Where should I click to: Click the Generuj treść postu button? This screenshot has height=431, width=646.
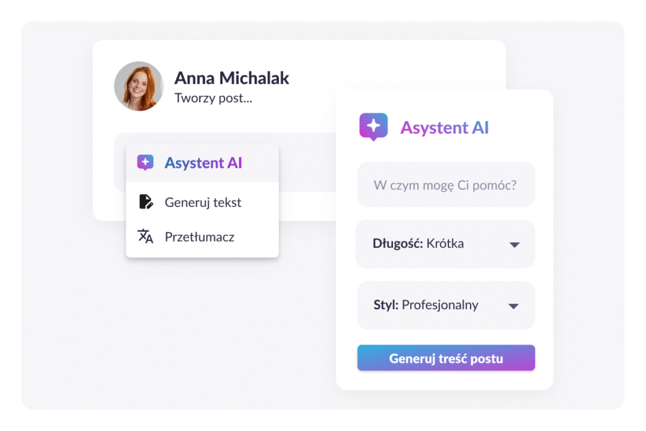click(446, 358)
